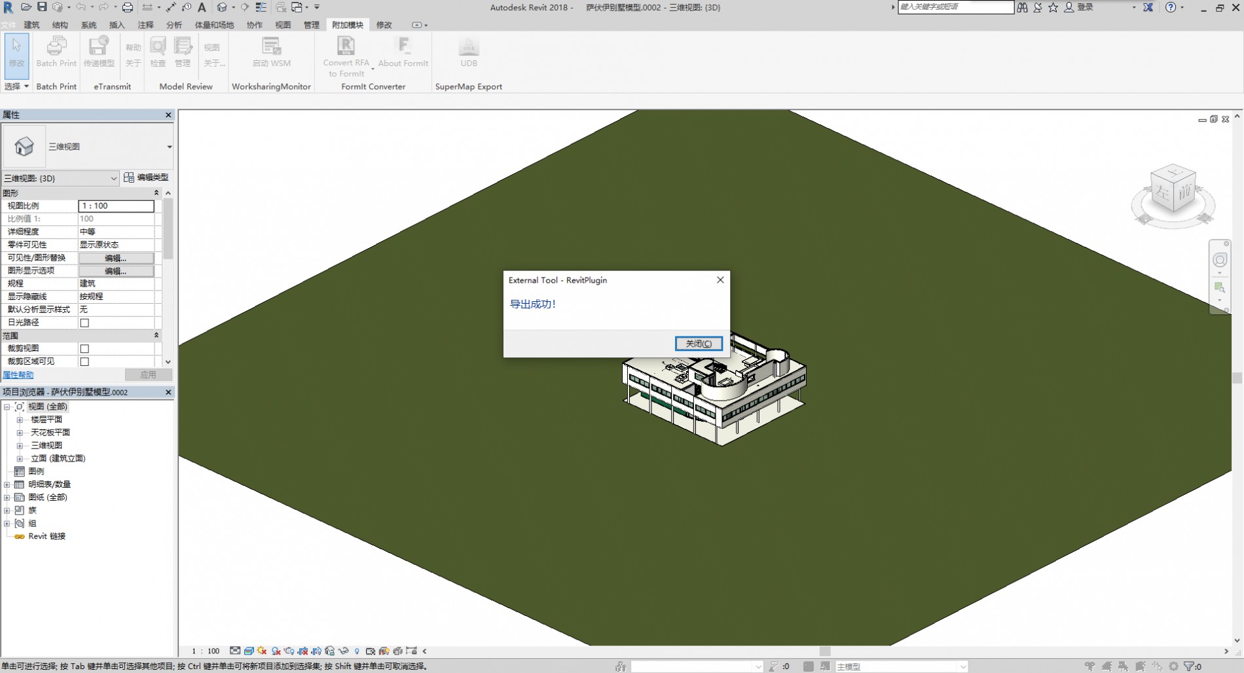Expand the 明细表/数量 tree node
Image resolution: width=1244 pixels, height=673 pixels.
click(7, 484)
